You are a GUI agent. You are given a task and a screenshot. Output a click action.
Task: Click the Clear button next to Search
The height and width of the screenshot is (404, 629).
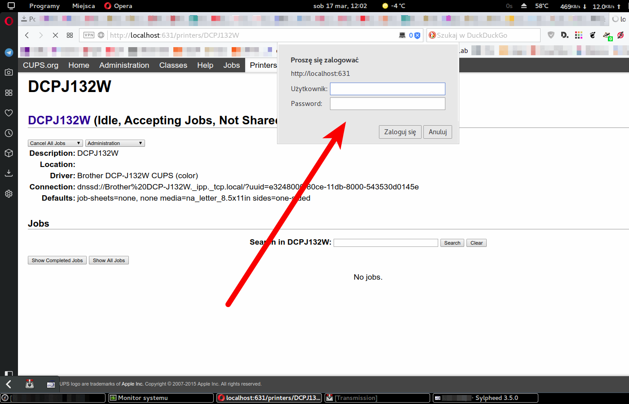tap(476, 243)
